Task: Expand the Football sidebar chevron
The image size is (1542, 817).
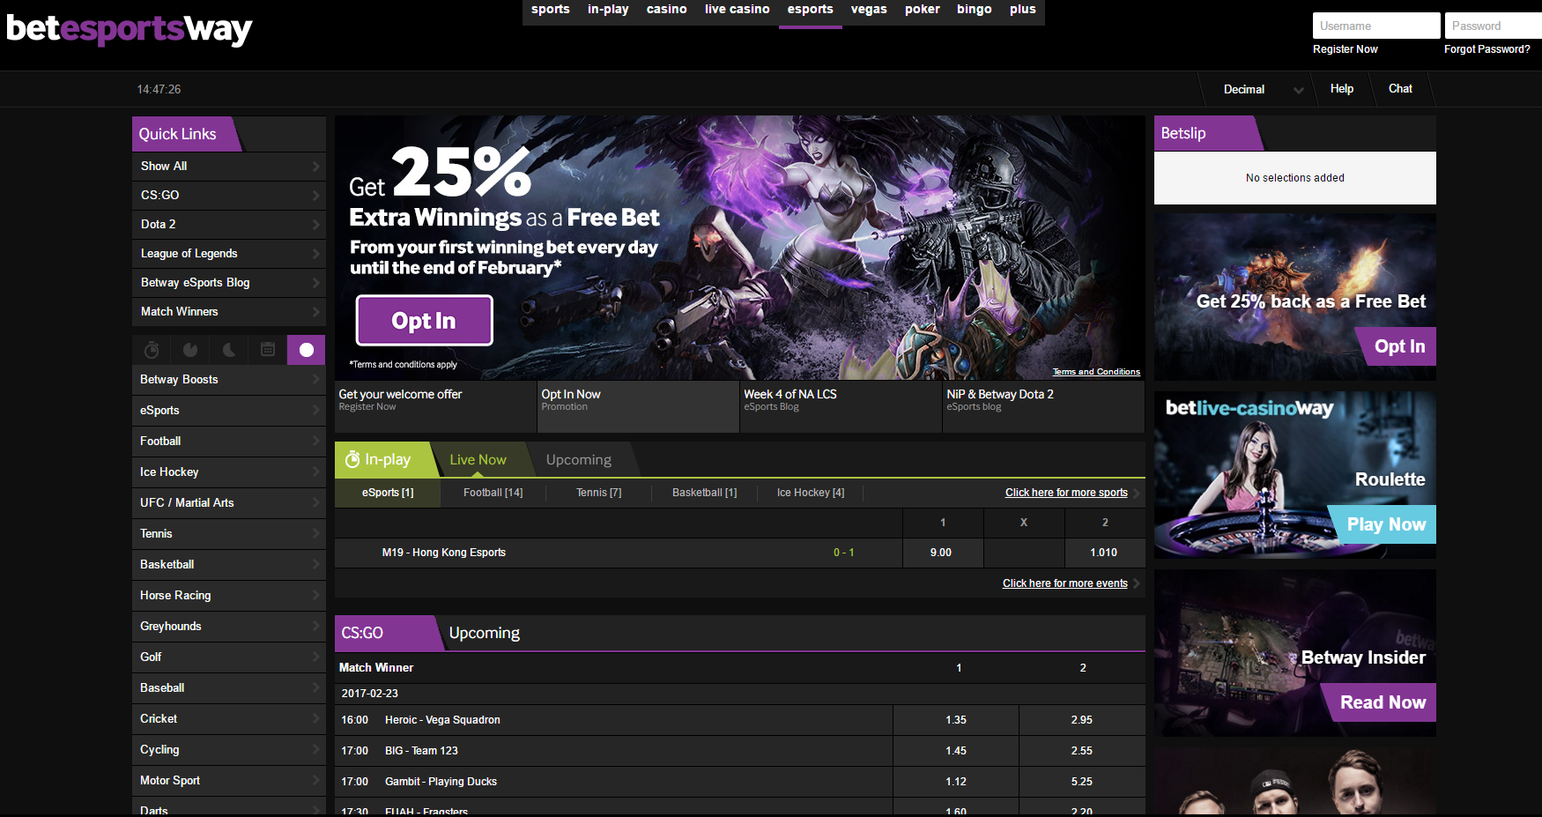Action: point(316,442)
